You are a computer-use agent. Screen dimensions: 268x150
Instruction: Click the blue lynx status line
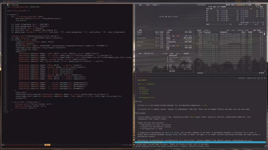tap(200, 142)
